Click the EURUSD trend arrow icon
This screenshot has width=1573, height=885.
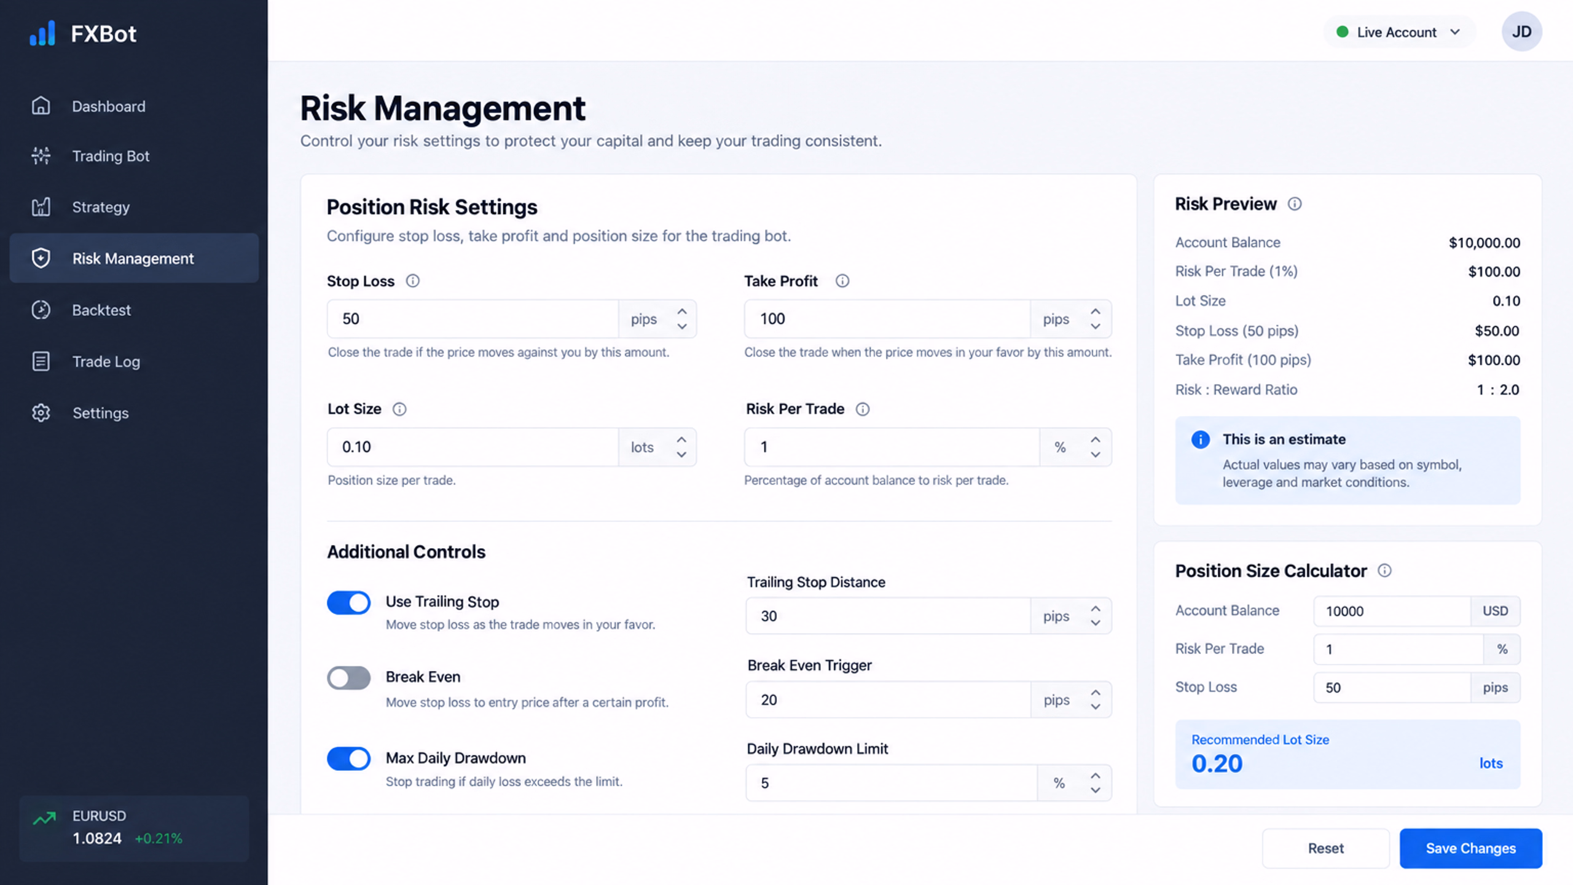(x=44, y=818)
